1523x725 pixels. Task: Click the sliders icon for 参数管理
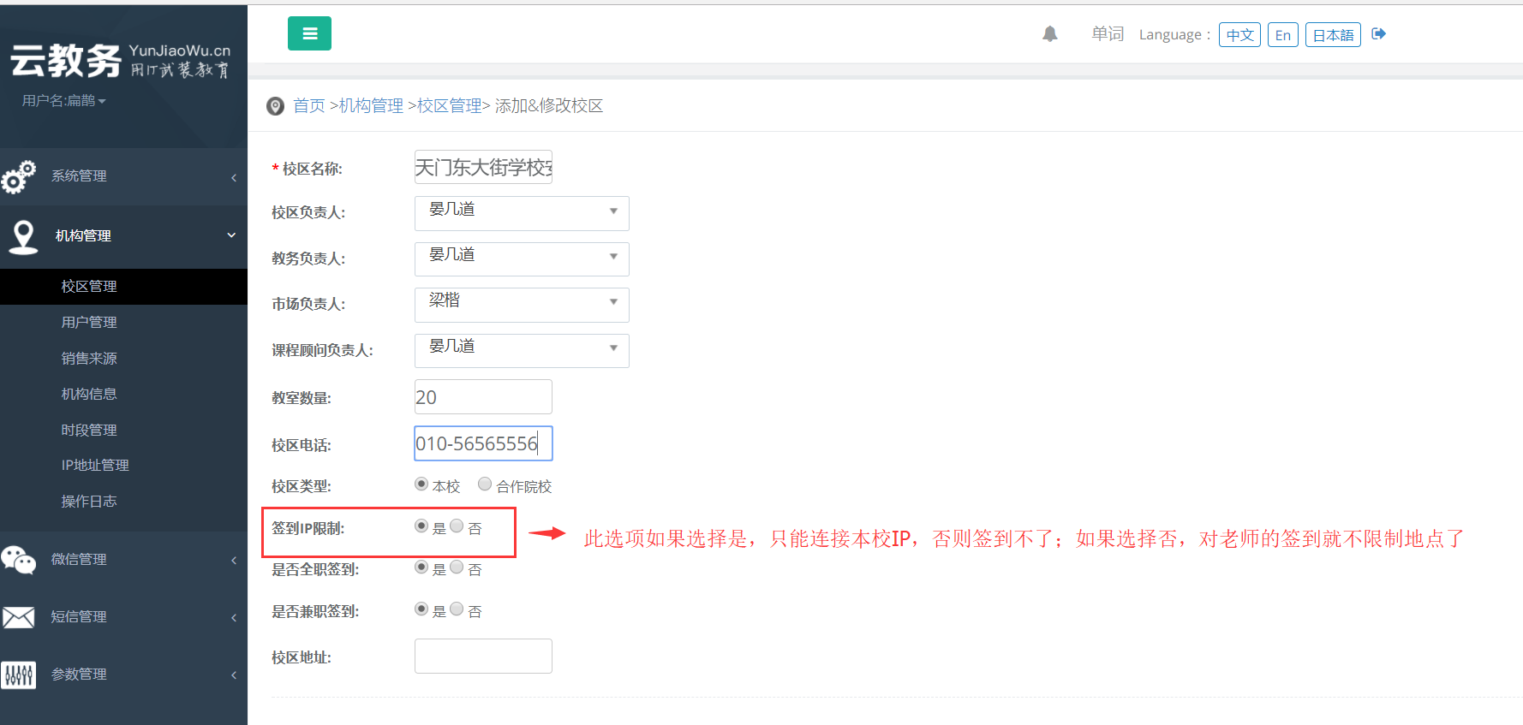(x=19, y=674)
